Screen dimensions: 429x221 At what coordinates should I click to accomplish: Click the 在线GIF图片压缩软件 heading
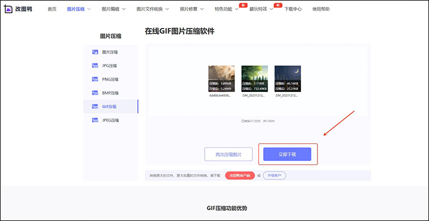click(180, 31)
